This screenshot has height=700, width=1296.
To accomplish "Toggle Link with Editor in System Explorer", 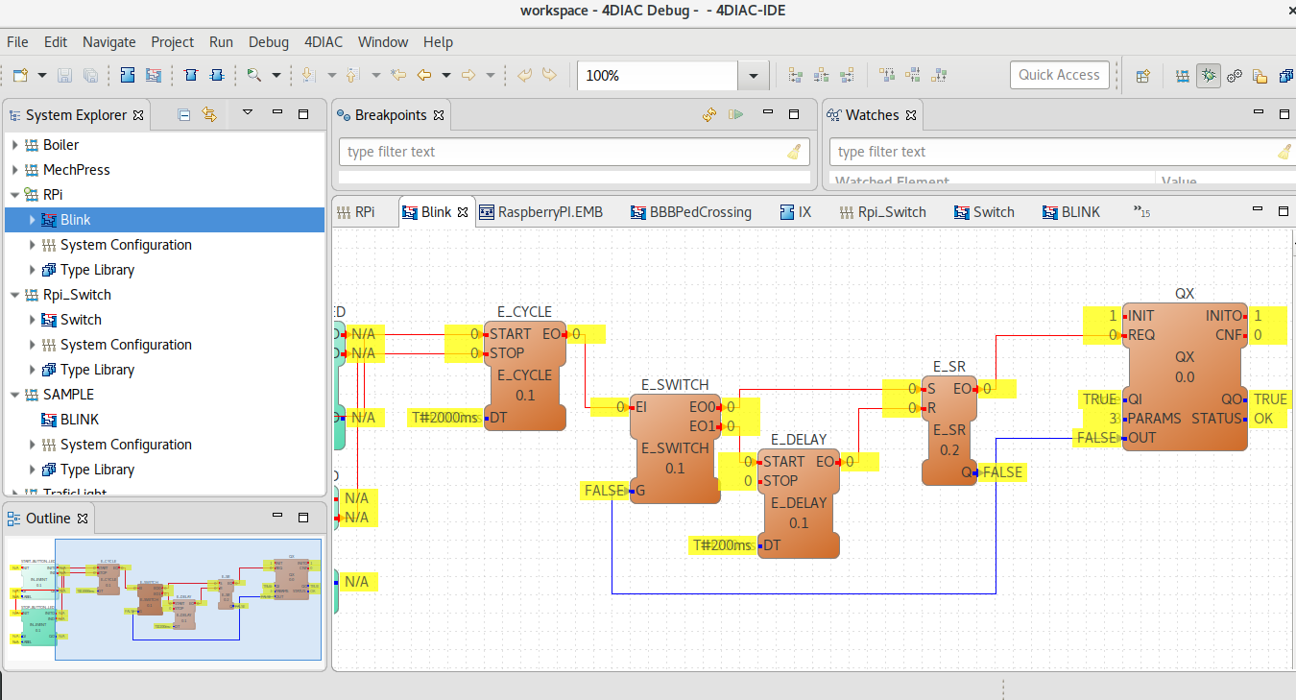I will click(209, 114).
